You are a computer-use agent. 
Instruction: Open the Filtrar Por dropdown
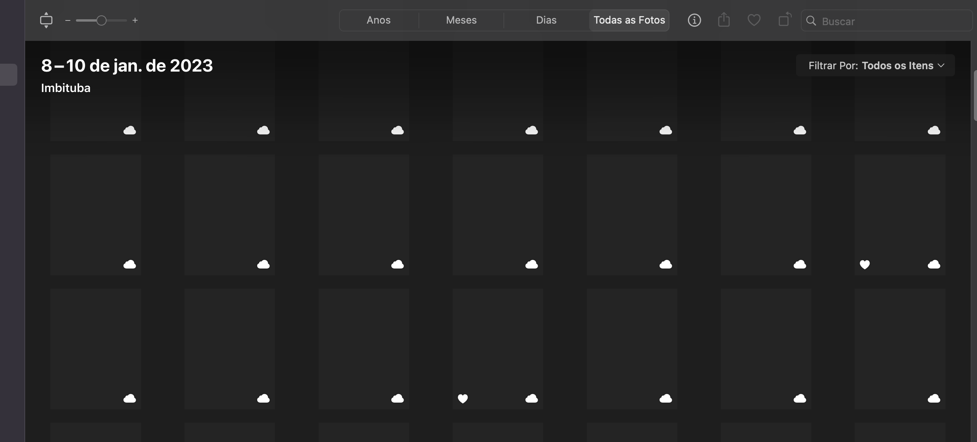pos(876,66)
